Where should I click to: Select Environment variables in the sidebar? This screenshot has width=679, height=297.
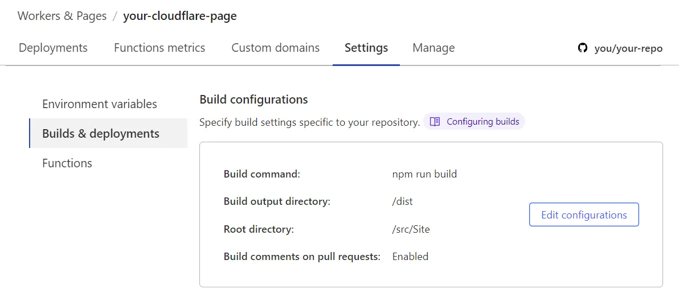[100, 104]
